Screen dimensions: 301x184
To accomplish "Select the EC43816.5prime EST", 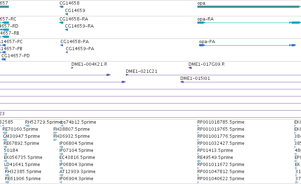I will point(77,158).
